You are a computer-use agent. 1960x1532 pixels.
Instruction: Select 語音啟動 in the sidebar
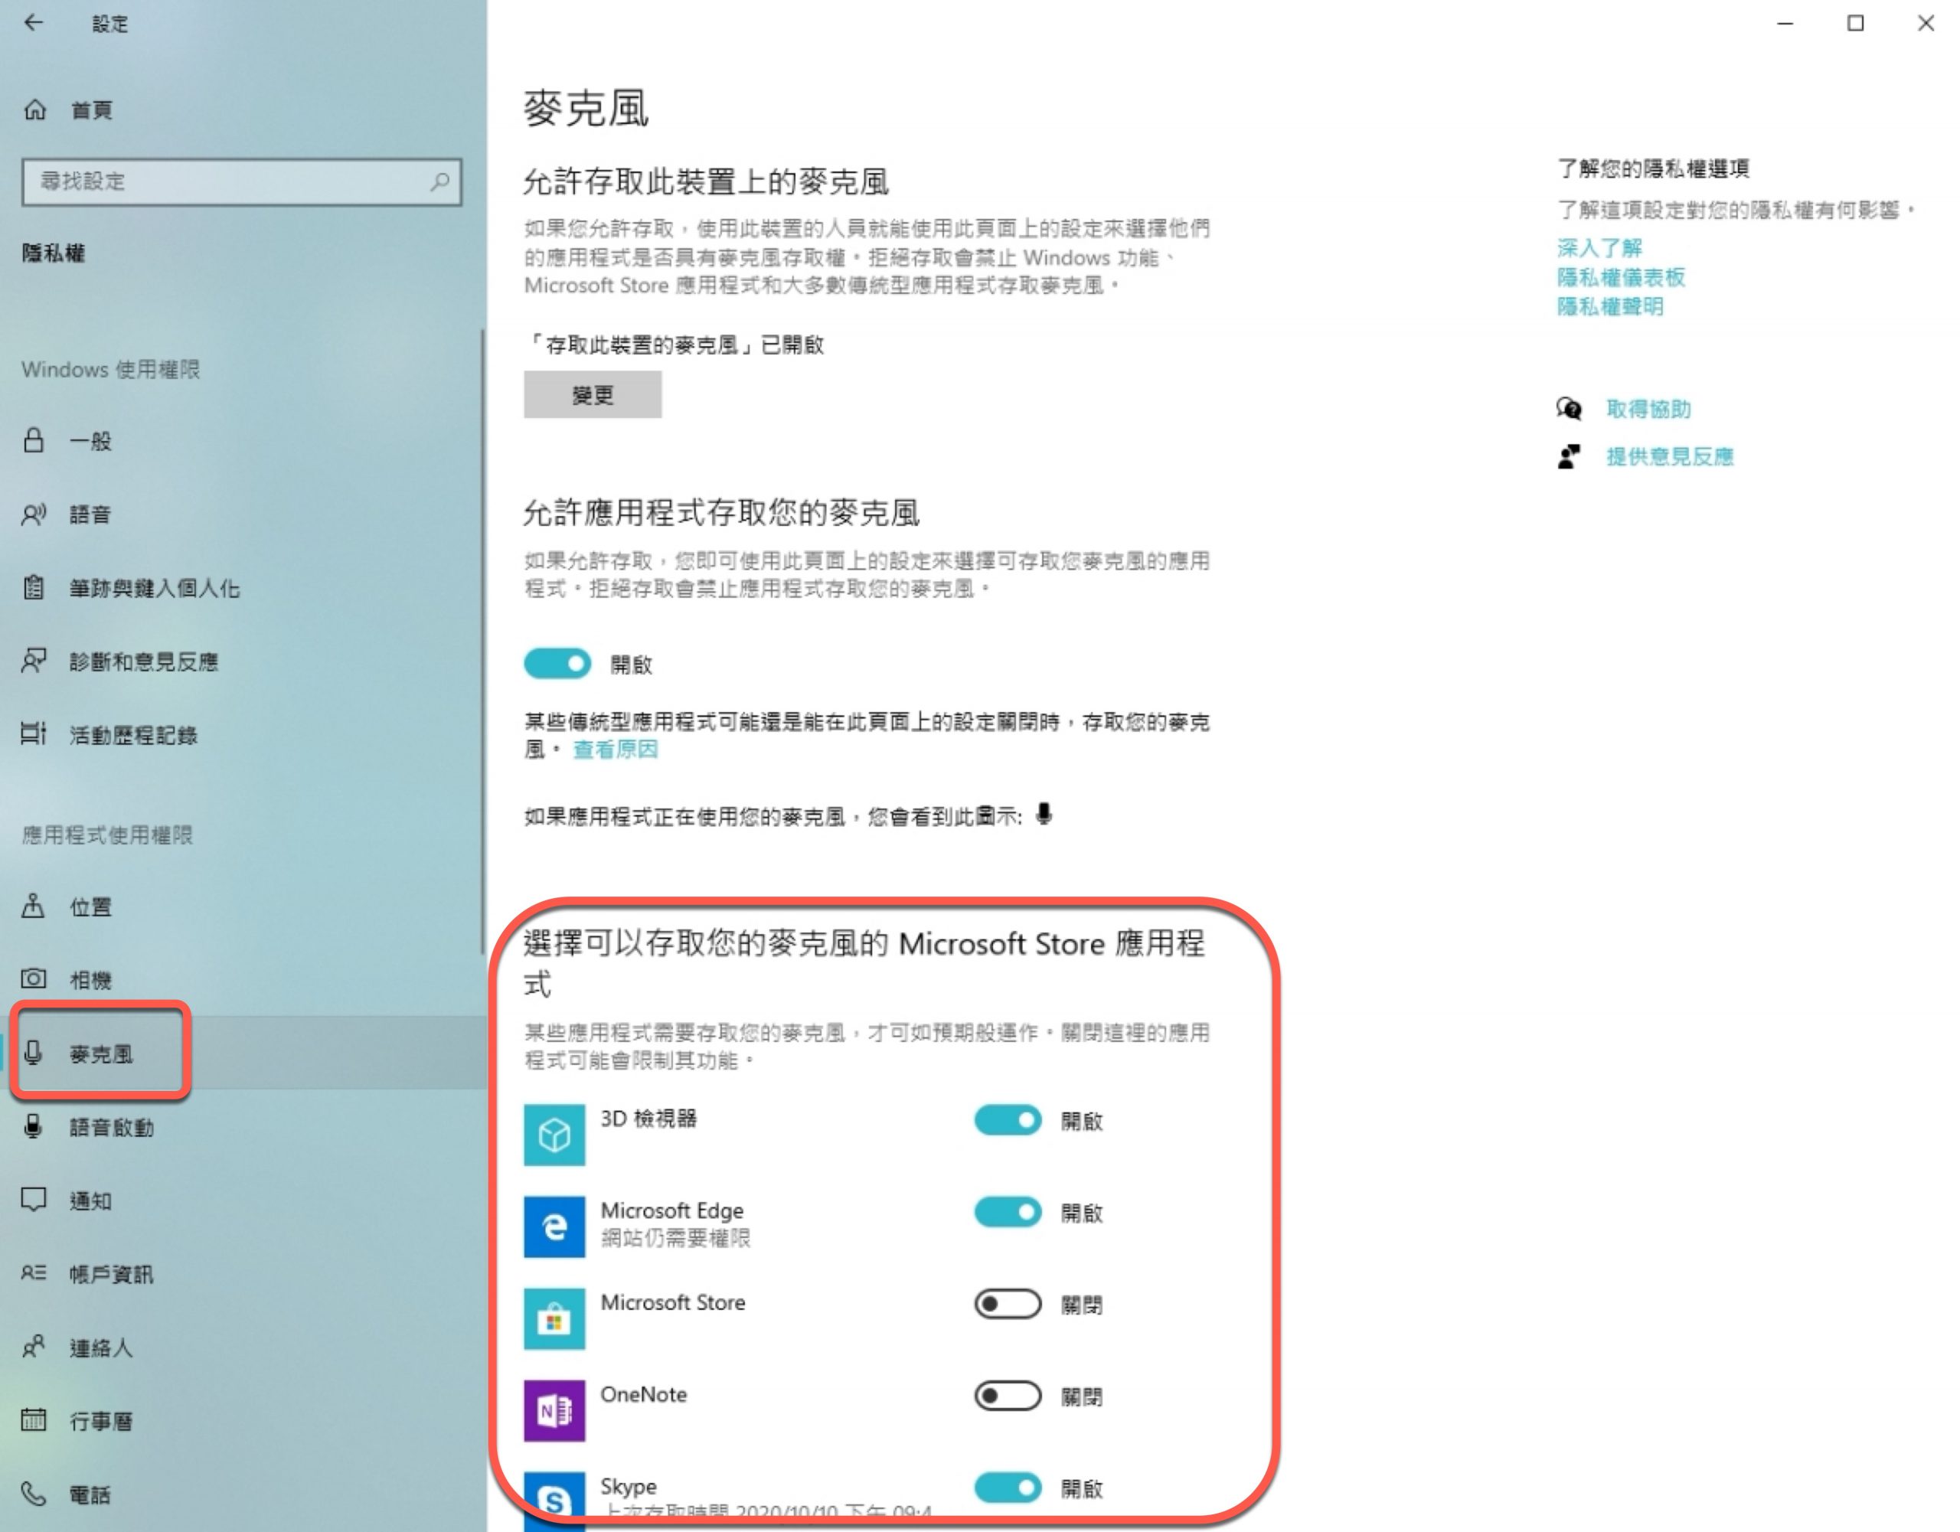coord(111,1127)
